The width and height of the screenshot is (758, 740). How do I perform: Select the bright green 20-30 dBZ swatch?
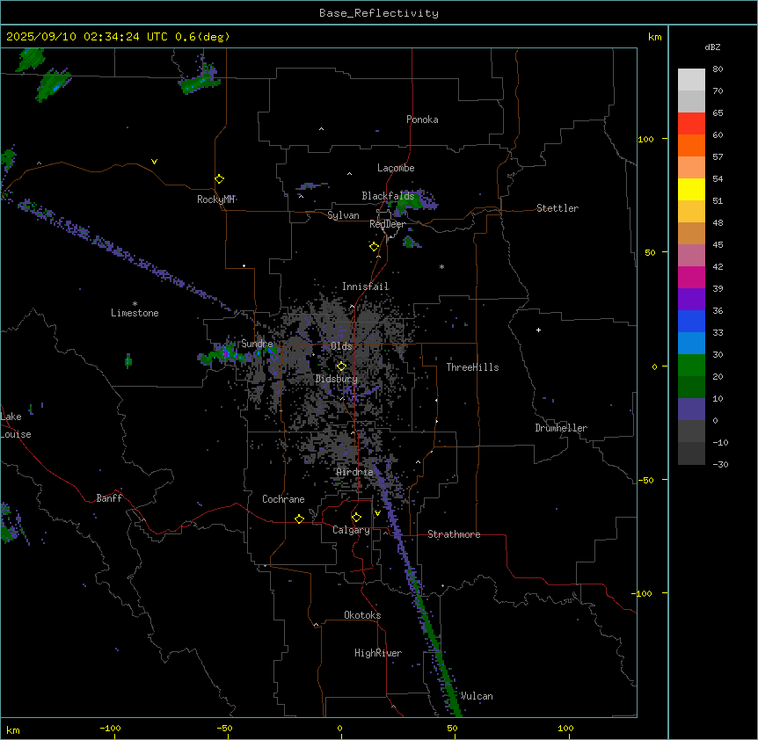pyautogui.click(x=691, y=366)
